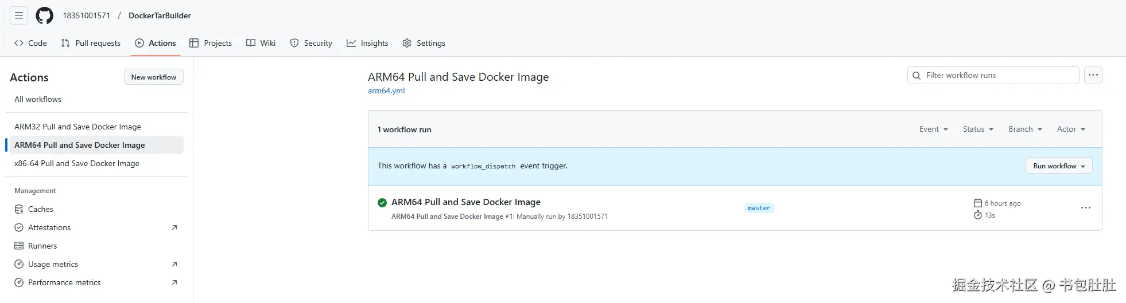This screenshot has width=1126, height=303.
Task: Click the Caches database icon
Action: (x=19, y=209)
